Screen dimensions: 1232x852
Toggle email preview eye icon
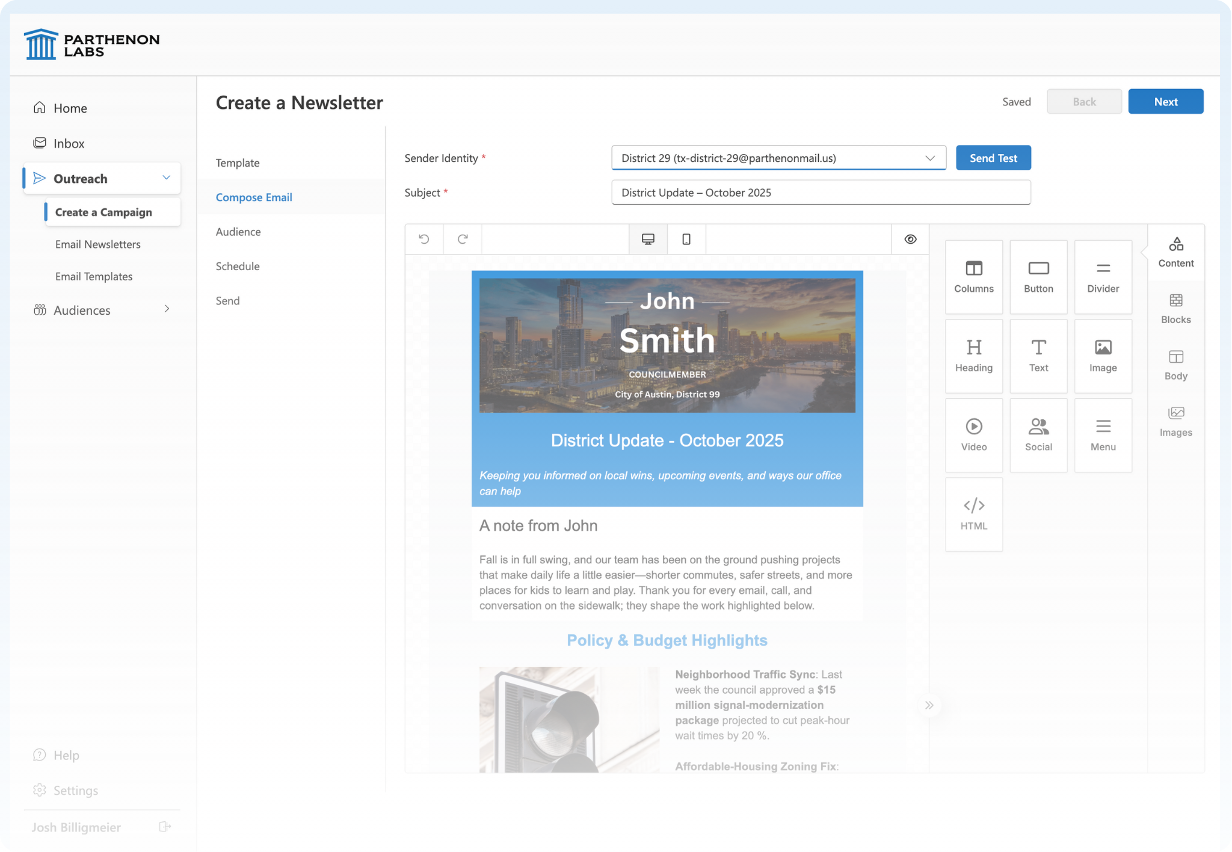point(910,239)
